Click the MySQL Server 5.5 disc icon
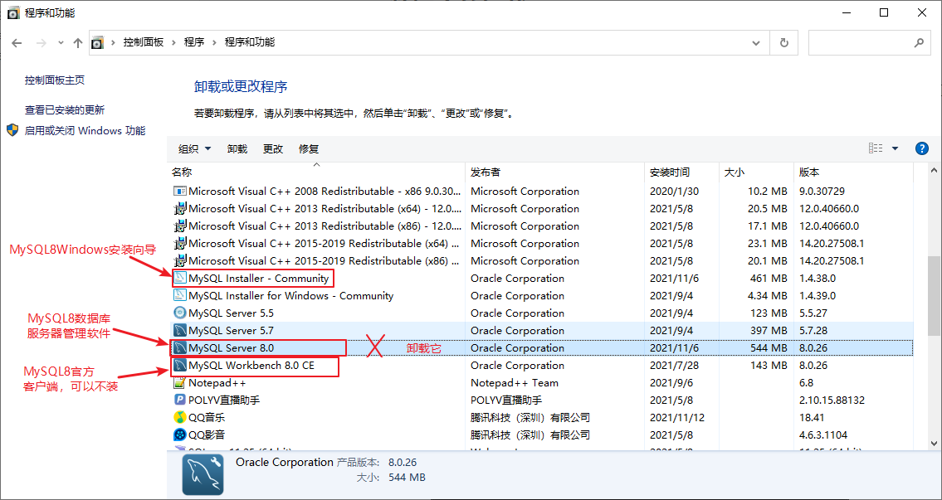Screen dimensions: 942x500 (x=179, y=313)
